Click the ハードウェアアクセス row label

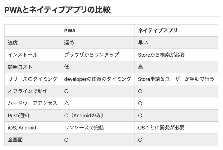[32, 103]
